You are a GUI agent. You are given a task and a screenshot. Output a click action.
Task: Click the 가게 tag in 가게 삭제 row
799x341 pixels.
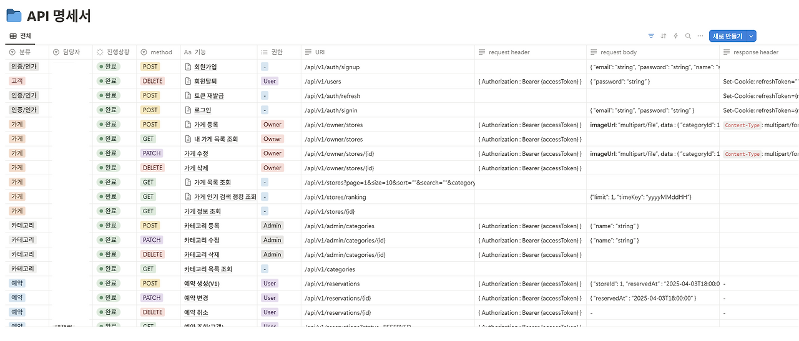tap(17, 168)
